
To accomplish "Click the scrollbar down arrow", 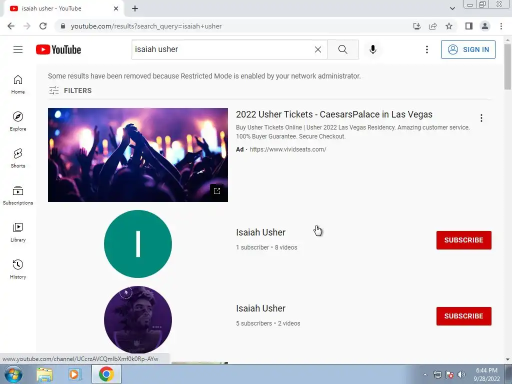I will 507,359.
